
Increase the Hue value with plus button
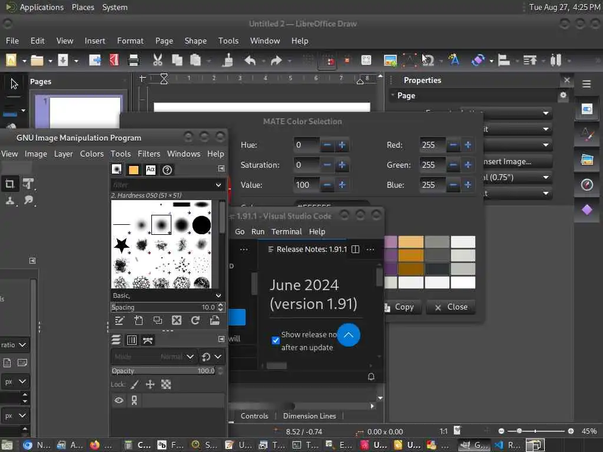tap(342, 145)
